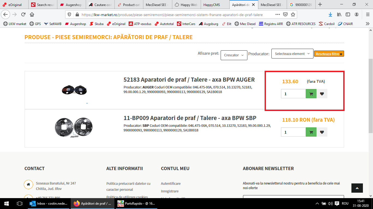The height and width of the screenshot is (209, 373).
Task: Open the SelfAWB bookmark
Action: [53, 24]
